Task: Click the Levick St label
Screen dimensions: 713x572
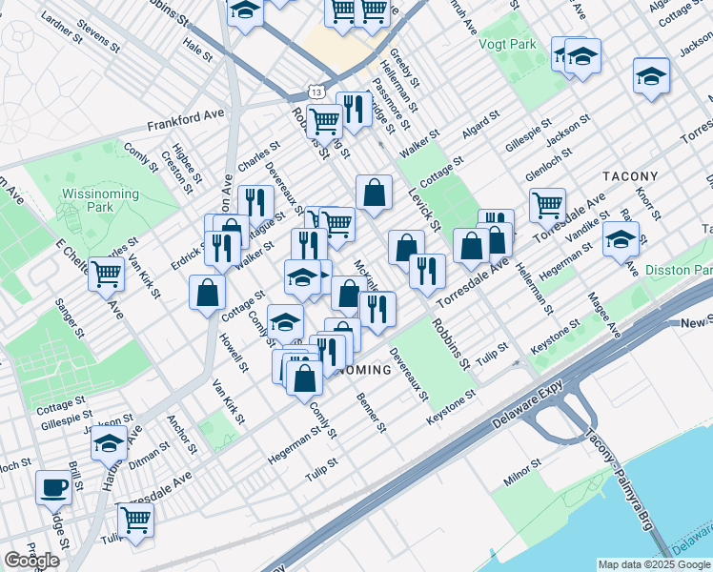Action: coord(425,210)
